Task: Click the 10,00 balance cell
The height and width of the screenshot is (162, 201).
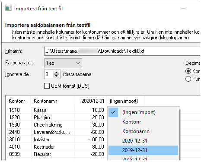Action: pos(91,110)
